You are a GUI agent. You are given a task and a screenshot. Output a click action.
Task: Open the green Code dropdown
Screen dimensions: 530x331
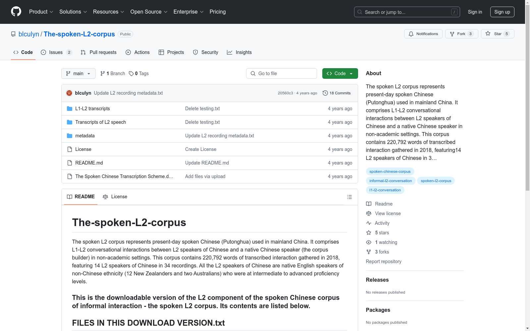(340, 73)
